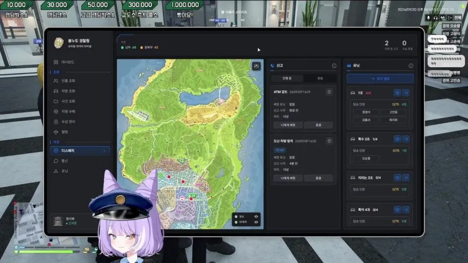Open settings for unit 특수 2조

397,139
